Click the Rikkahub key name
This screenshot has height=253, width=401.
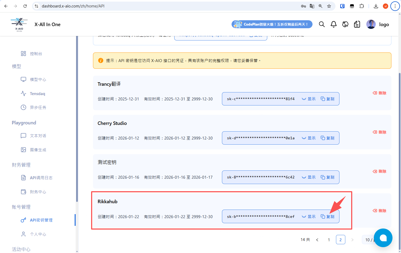pos(107,201)
